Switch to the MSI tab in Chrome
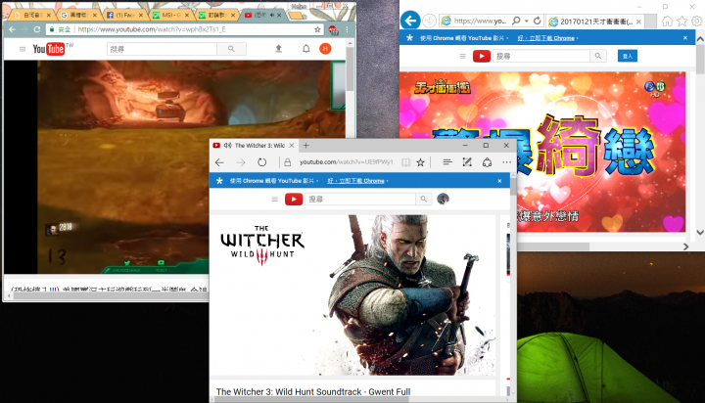This screenshot has height=403, width=705. pos(170,15)
